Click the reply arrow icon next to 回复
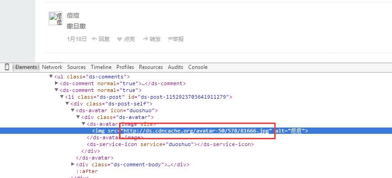Screen dimensions: 392x178 pyautogui.click(x=94, y=39)
